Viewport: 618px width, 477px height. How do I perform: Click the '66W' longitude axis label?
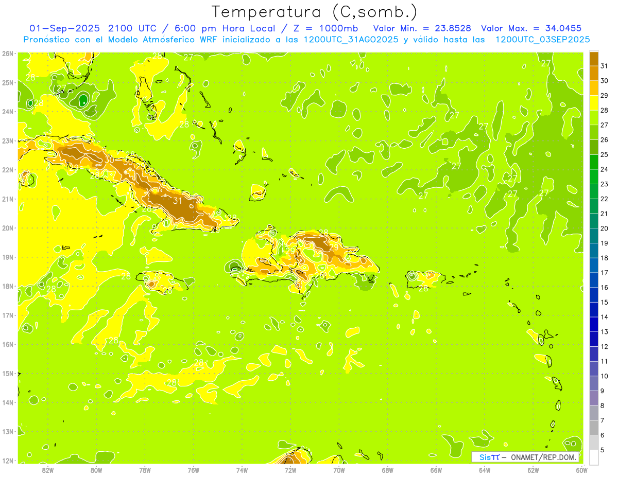click(x=436, y=470)
